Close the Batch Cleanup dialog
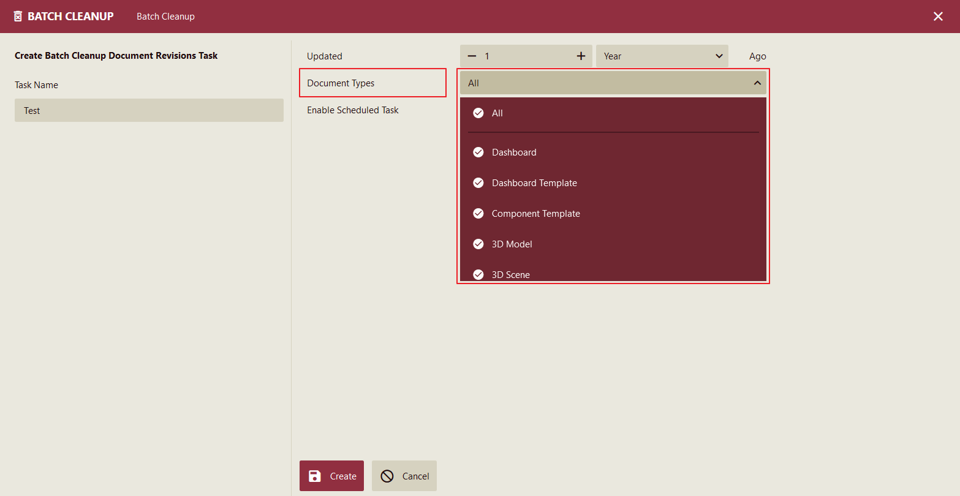Image resolution: width=960 pixels, height=496 pixels. tap(938, 17)
